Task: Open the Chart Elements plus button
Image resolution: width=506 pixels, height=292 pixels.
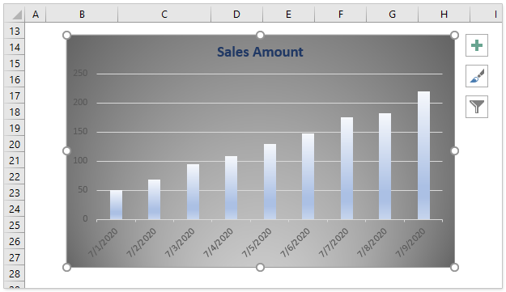Action: click(x=477, y=45)
